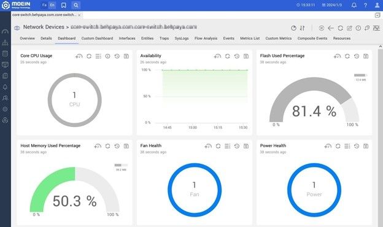Open the SysLogs tab
The image size is (383, 227).
coord(182,38)
